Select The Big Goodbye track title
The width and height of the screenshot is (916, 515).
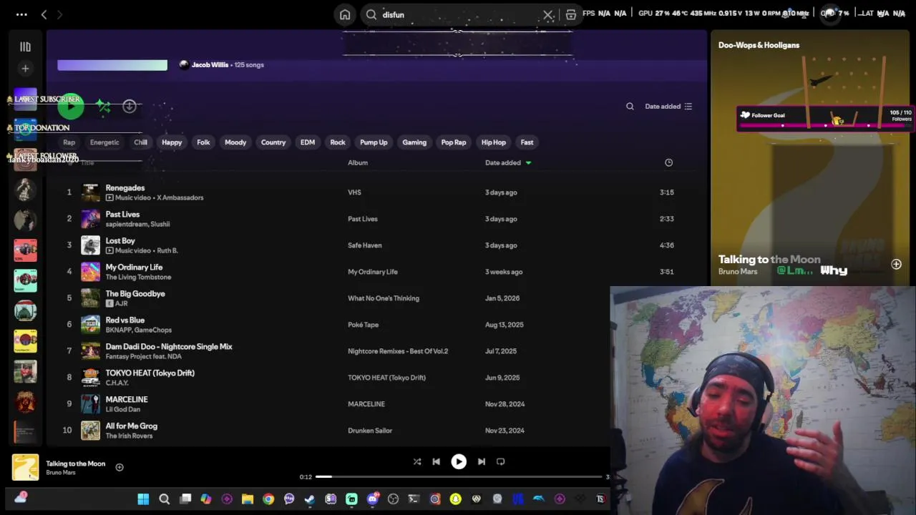point(135,294)
